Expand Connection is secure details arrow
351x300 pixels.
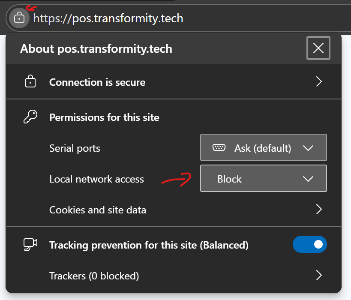click(x=318, y=82)
